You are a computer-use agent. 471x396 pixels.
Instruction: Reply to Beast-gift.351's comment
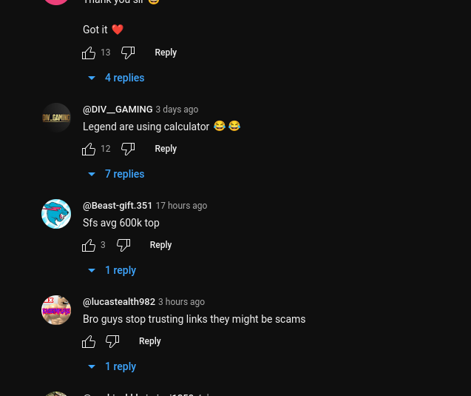coord(160,245)
